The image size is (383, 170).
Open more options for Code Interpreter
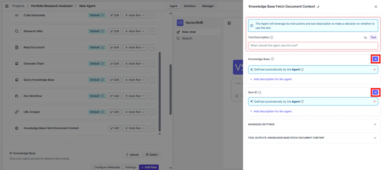(x=152, y=15)
